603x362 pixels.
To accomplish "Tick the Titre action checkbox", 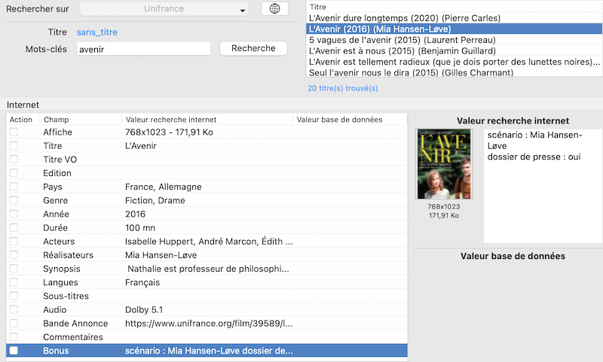I will 14,146.
